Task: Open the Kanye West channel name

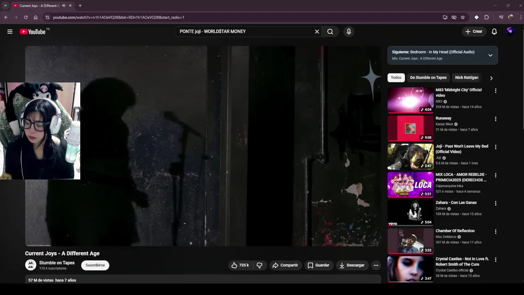Action: (444, 124)
